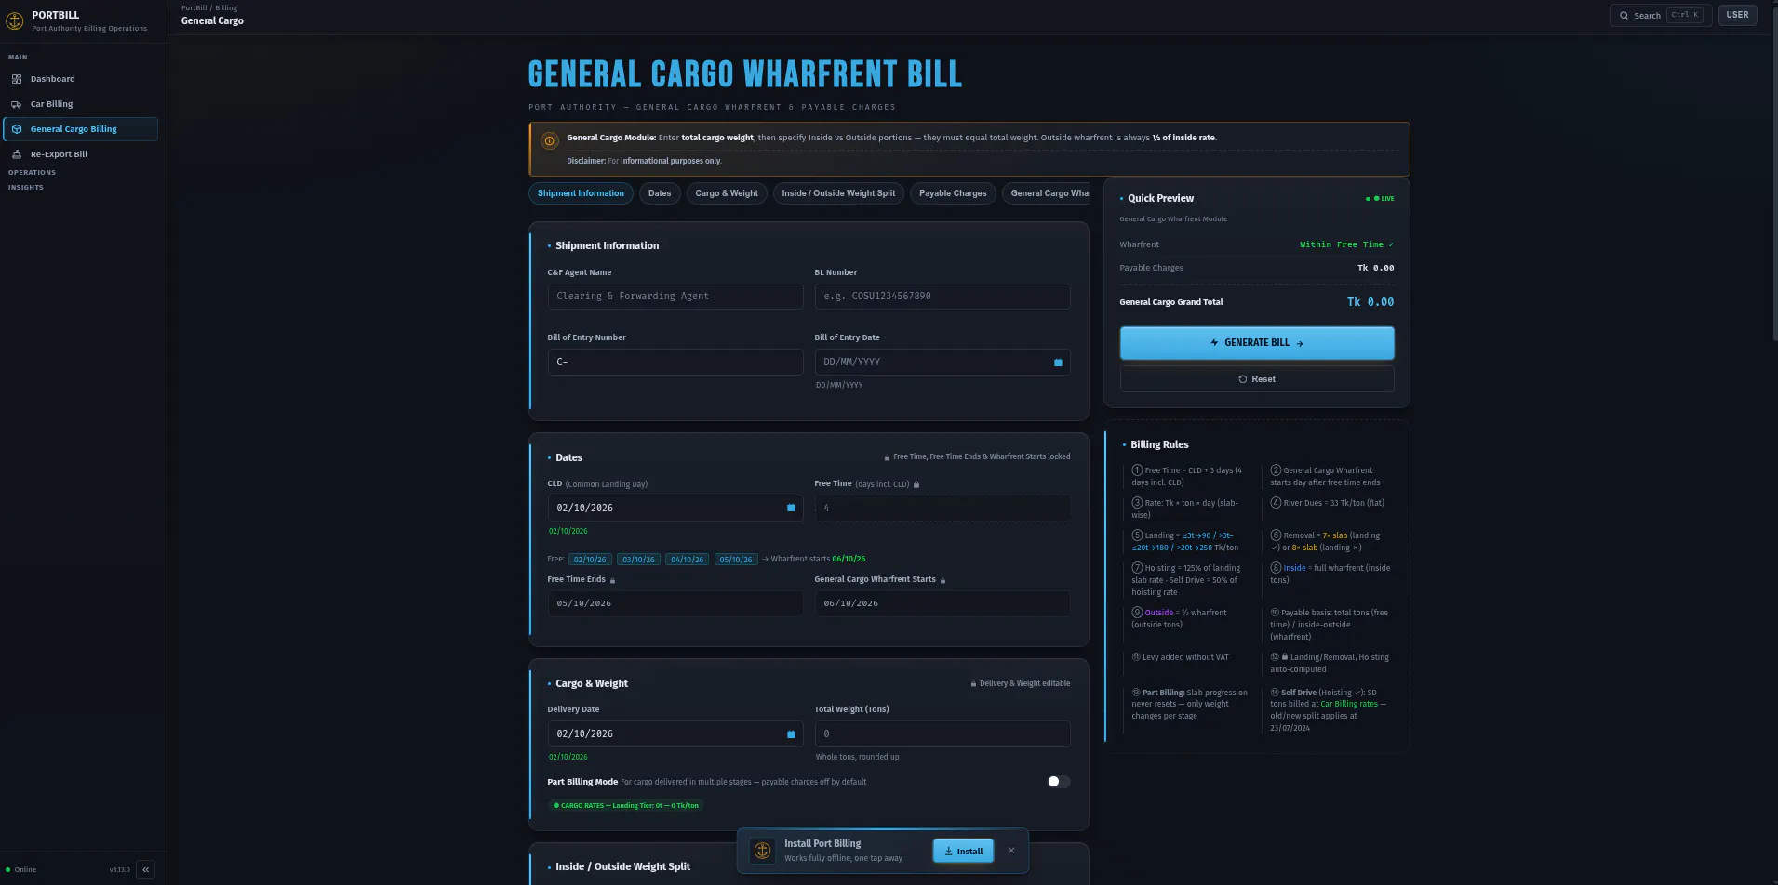Switch to Dates tab
Image resolution: width=1778 pixels, height=885 pixels.
click(x=660, y=193)
